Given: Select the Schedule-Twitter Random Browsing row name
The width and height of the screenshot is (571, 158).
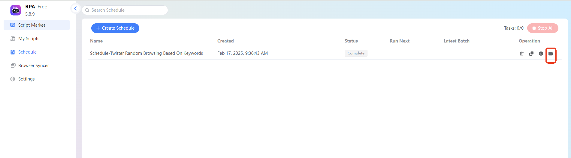Looking at the screenshot, I should [x=147, y=53].
